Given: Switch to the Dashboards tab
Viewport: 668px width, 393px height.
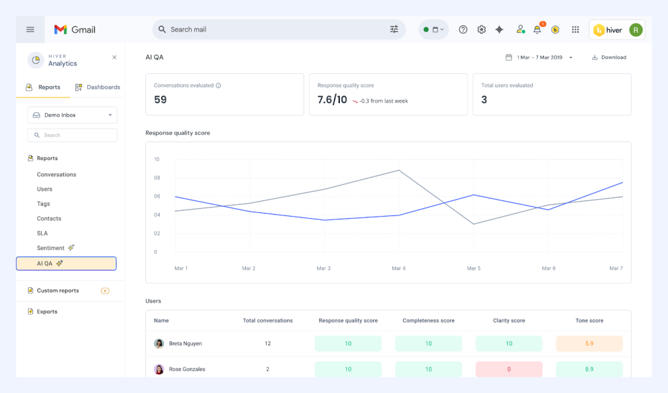Looking at the screenshot, I should coord(98,87).
